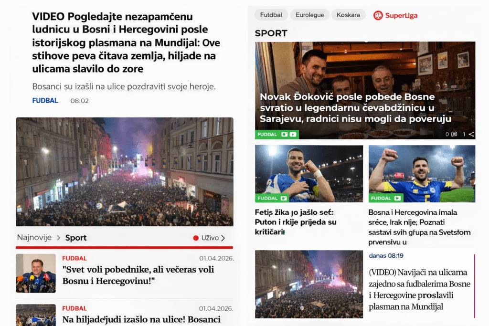Viewport: 489px width, 326px height.
Task: Open the Koskara category pill
Action: 348,15
